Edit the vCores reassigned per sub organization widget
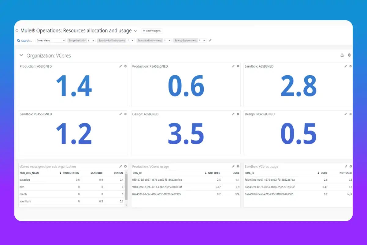 click(x=120, y=166)
